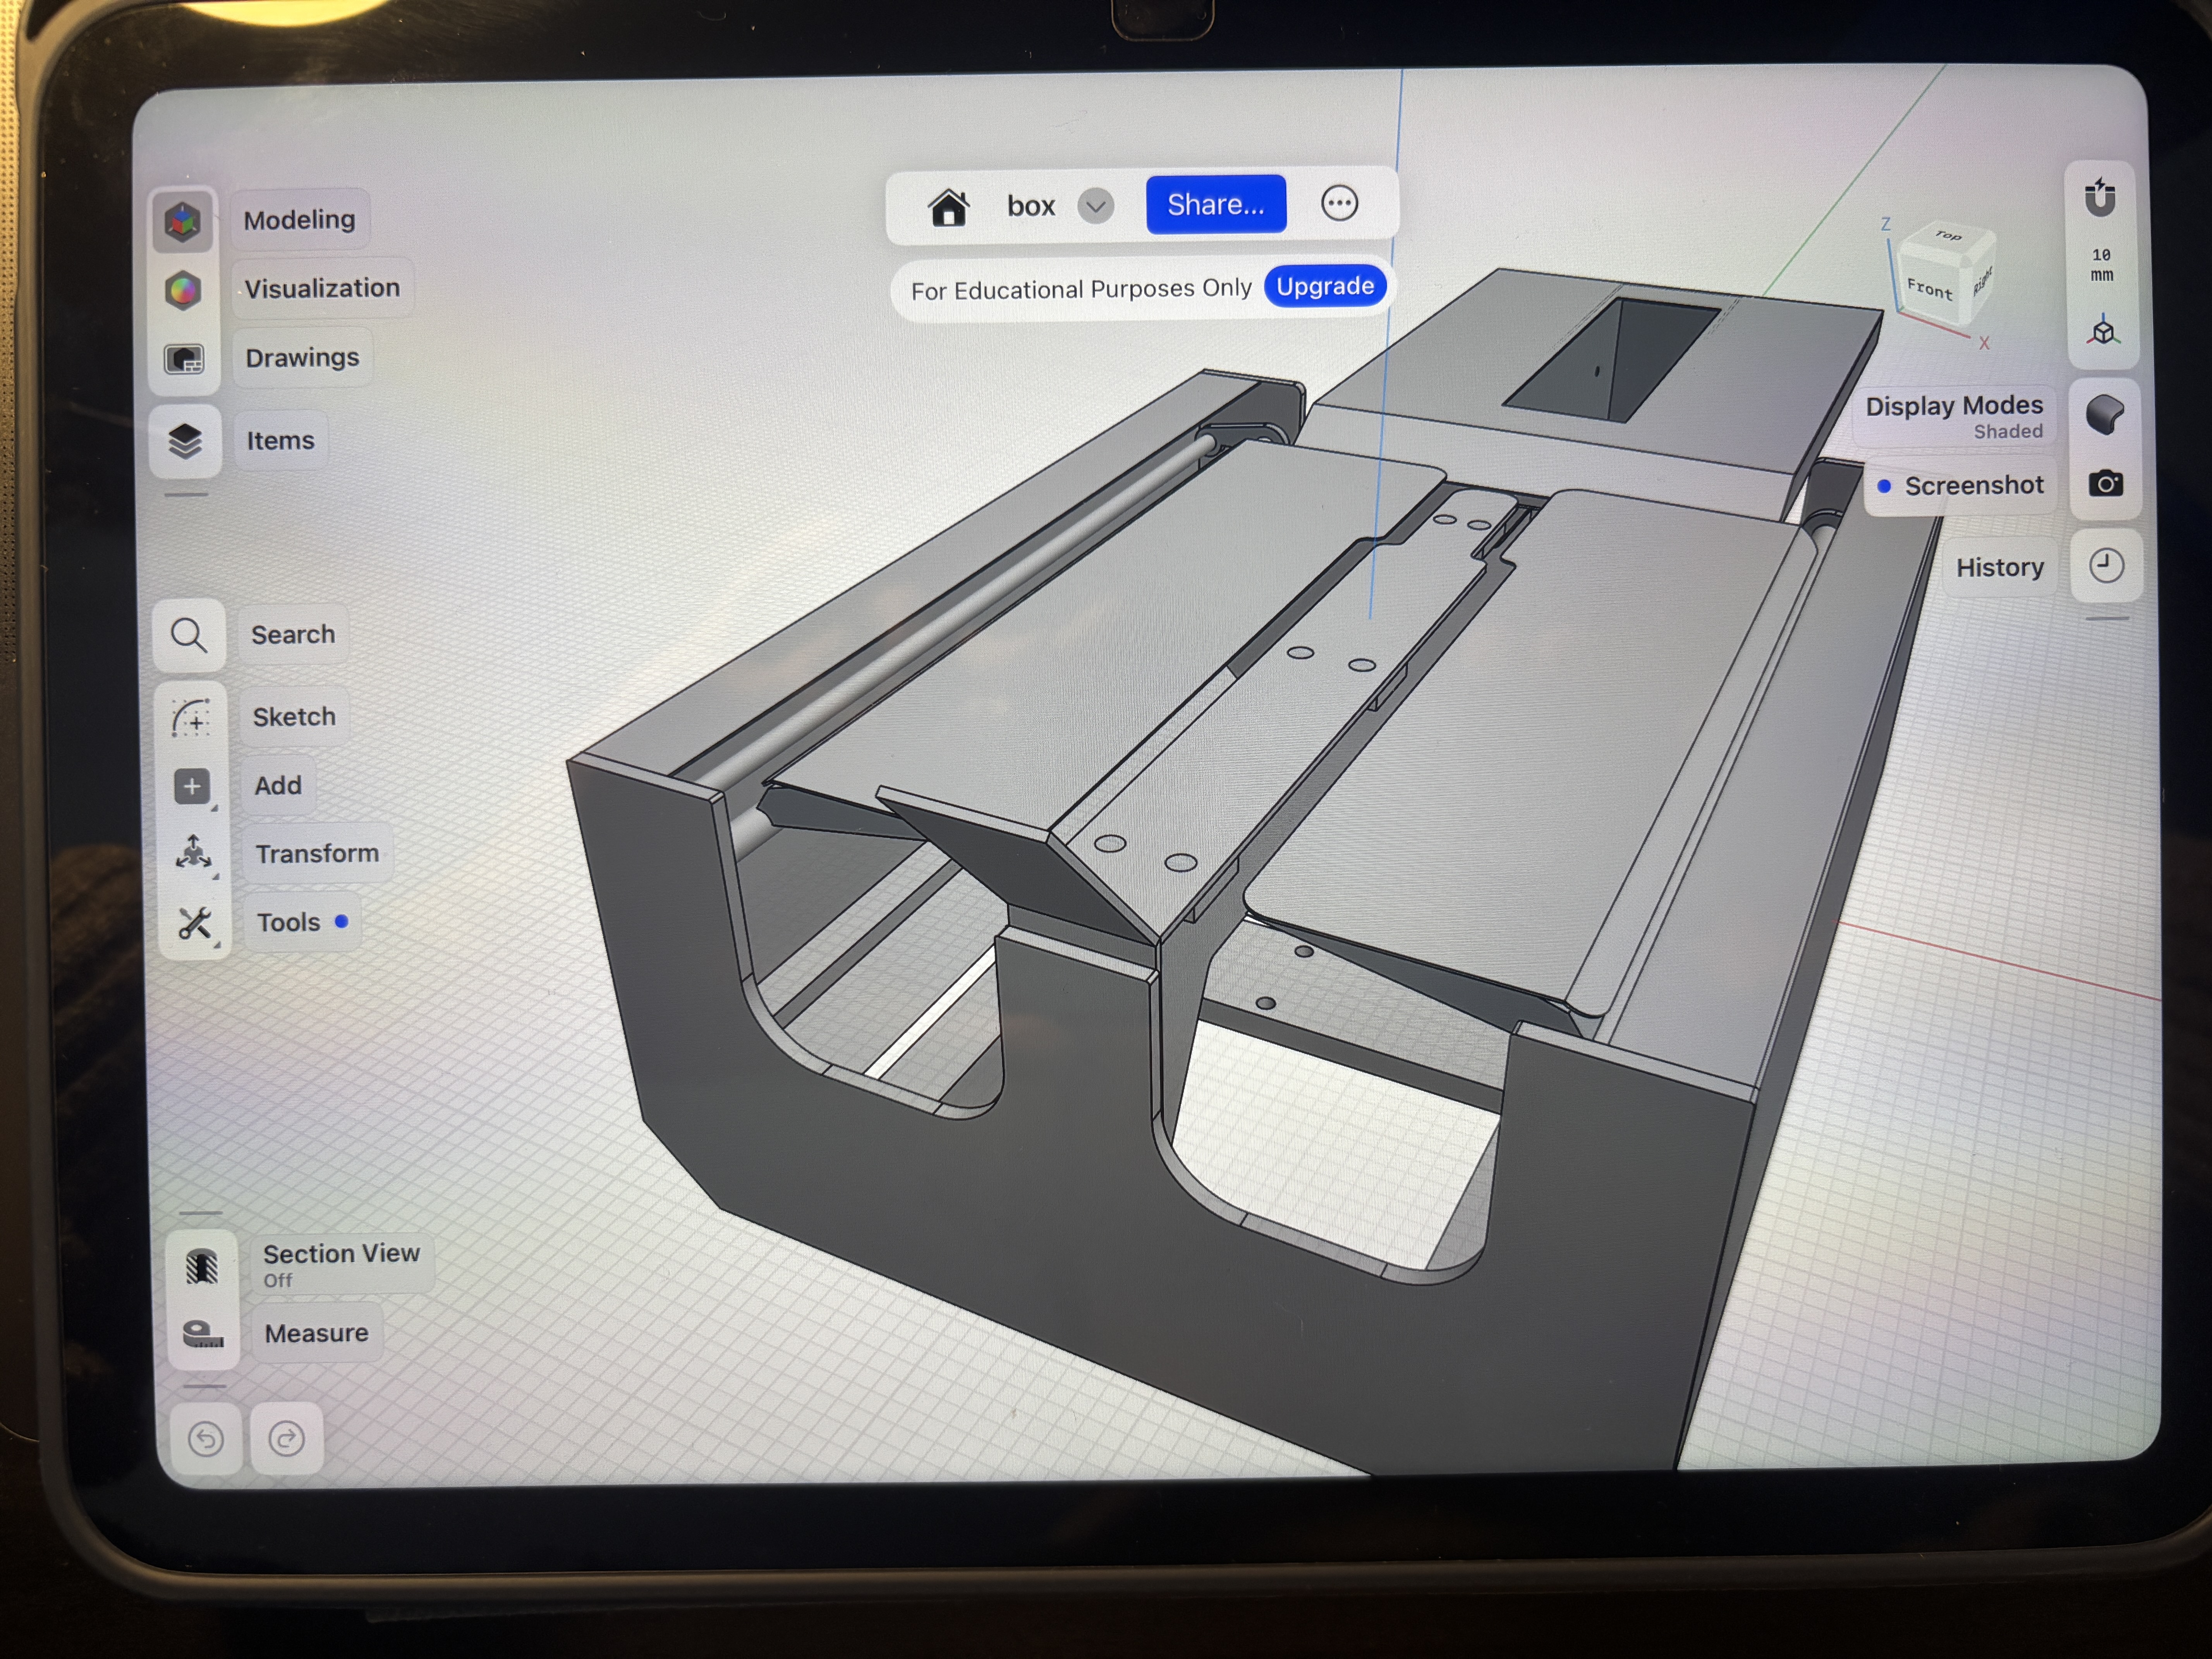The image size is (2212, 1659).
Task: Toggle the Section View icon
Action: (x=203, y=1267)
